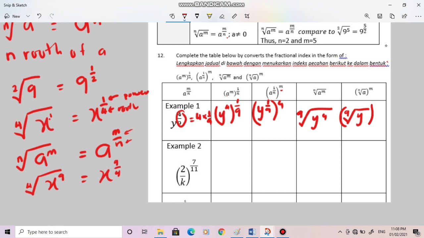This screenshot has height=238, width=424.
Task: Click the Zoom magnifier icon
Action: tap(367, 16)
